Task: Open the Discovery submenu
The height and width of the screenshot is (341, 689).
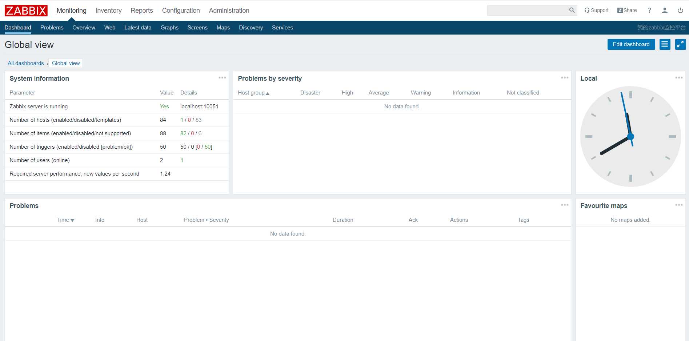Action: click(251, 28)
